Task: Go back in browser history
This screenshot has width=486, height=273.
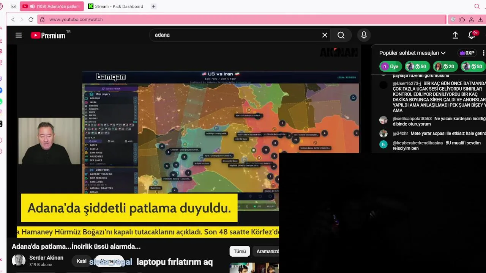Action: [x=13, y=19]
